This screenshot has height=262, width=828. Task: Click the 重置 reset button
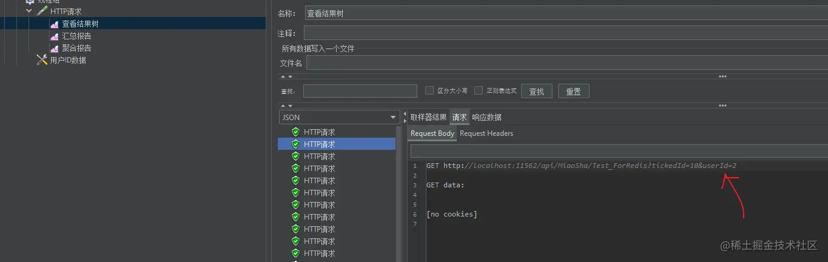pyautogui.click(x=573, y=91)
